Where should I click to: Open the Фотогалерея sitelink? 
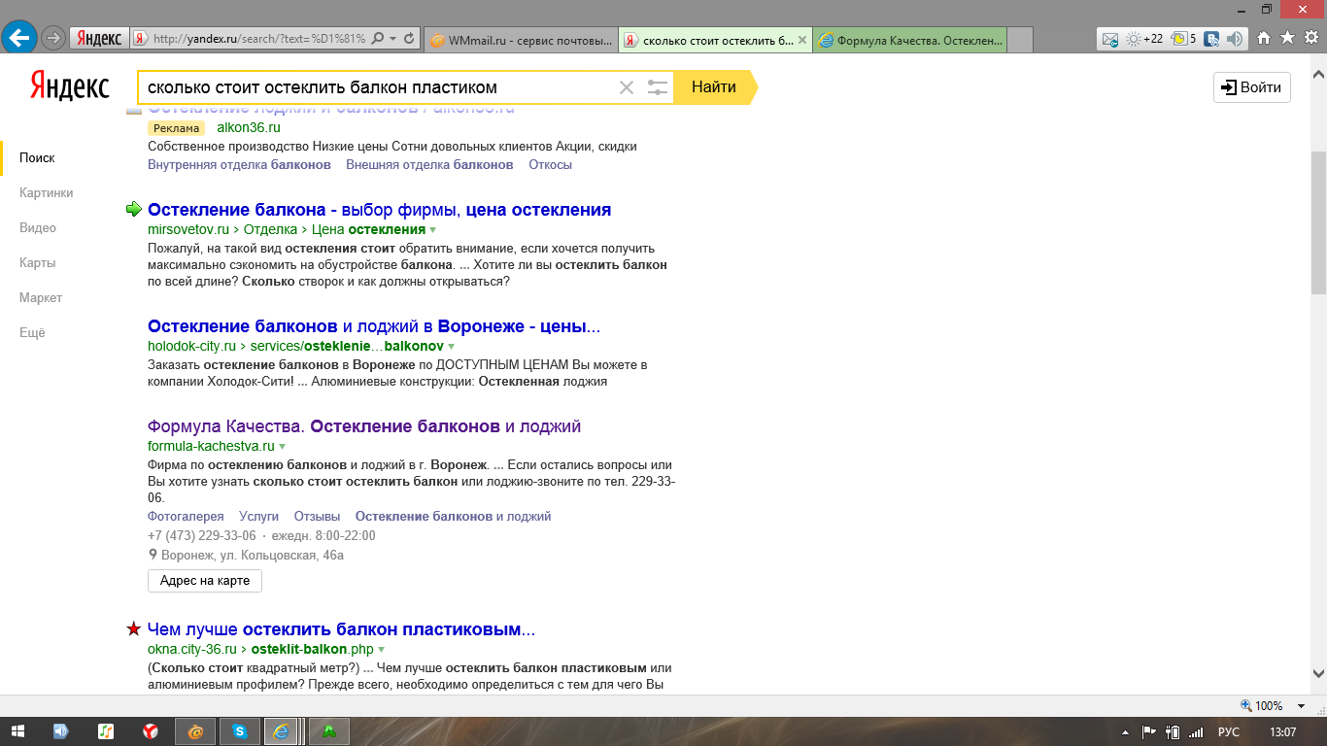(186, 517)
